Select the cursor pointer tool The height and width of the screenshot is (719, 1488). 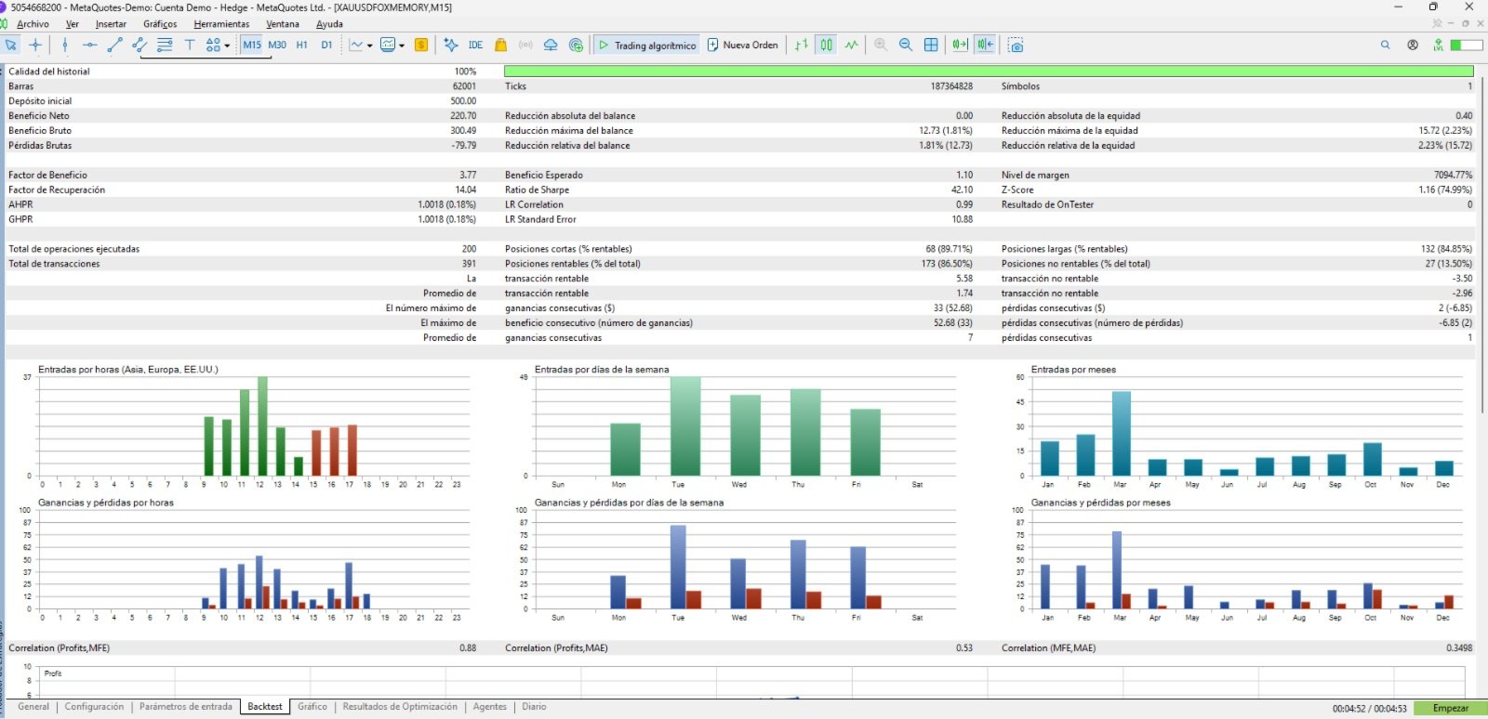(11, 45)
